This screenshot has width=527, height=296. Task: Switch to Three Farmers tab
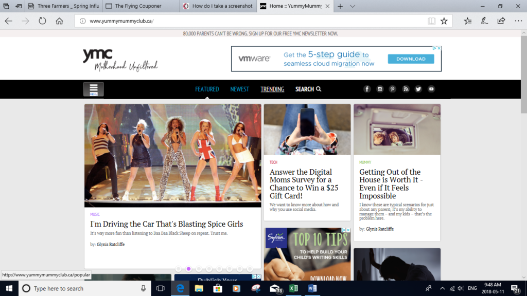coord(63,6)
